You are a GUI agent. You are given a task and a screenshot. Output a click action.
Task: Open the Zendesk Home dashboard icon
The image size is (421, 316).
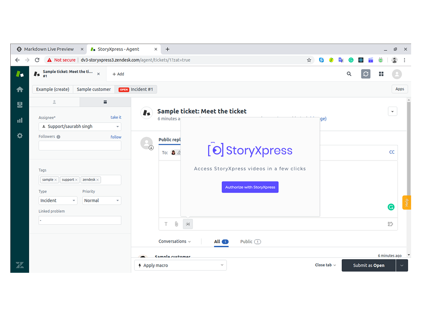[19, 89]
